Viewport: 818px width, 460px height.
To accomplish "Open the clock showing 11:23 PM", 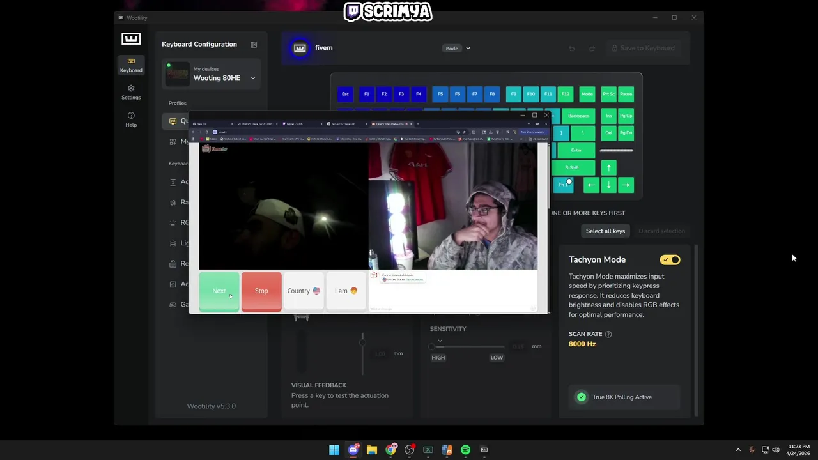I will pos(799,450).
